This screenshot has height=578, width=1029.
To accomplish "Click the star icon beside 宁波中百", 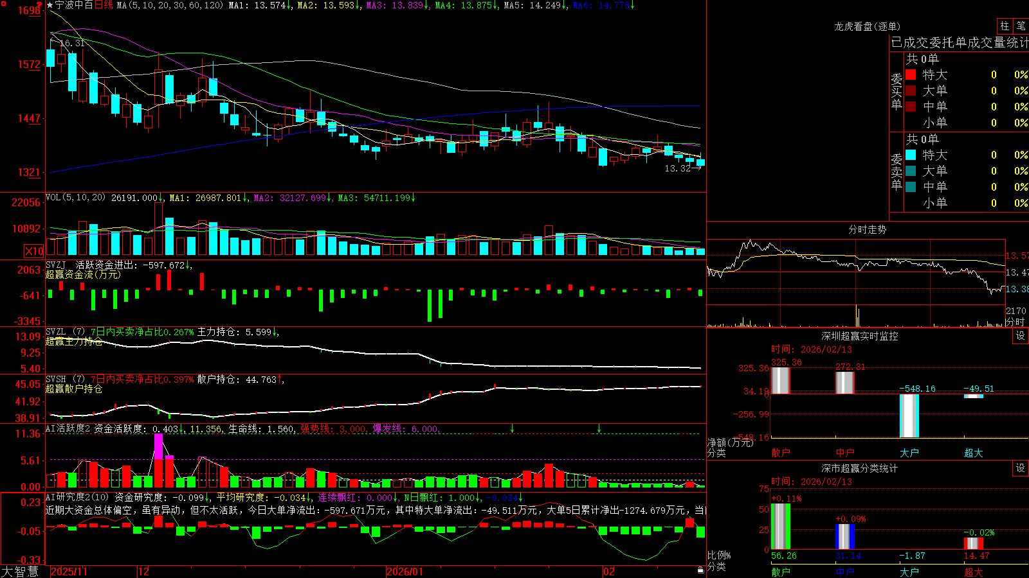I will [50, 5].
